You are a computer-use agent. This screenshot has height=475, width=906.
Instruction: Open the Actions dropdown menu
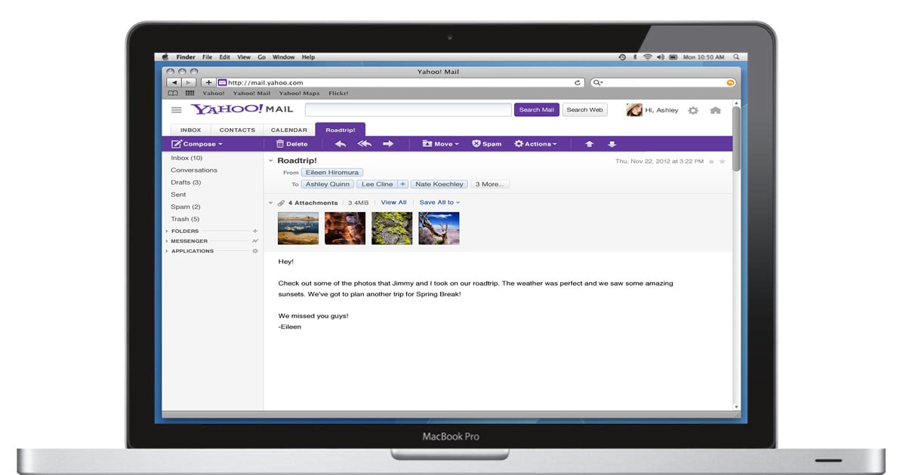535,144
